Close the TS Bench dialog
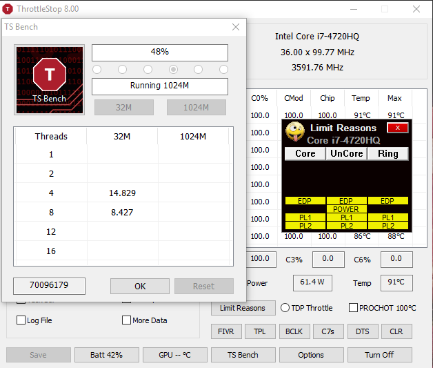 236,27
